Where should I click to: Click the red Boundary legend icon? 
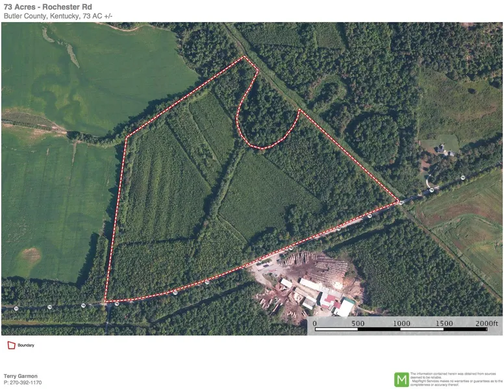click(10, 346)
